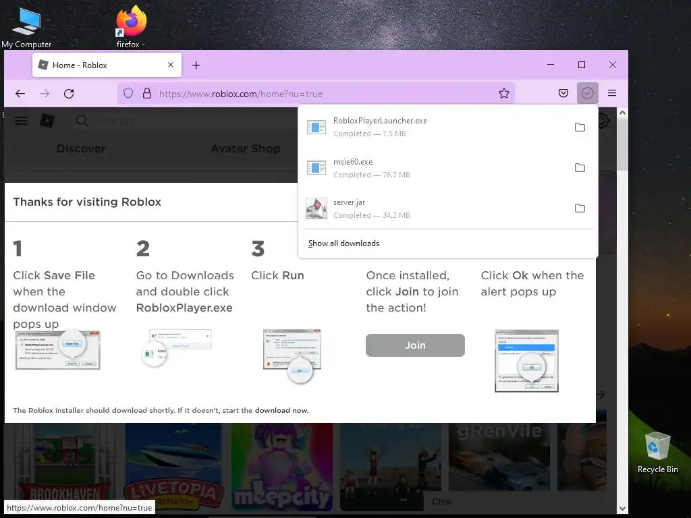691x518 pixels.
Task: Show server.jar in its folder
Action: click(580, 208)
